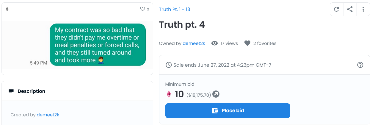Click the 2 favorites count text
This screenshot has height=125, width=372.
coord(265,43)
